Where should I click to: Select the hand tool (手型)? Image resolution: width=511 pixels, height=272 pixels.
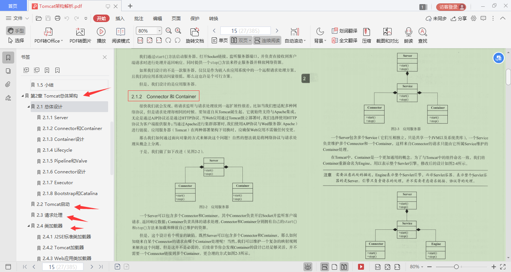(x=15, y=30)
